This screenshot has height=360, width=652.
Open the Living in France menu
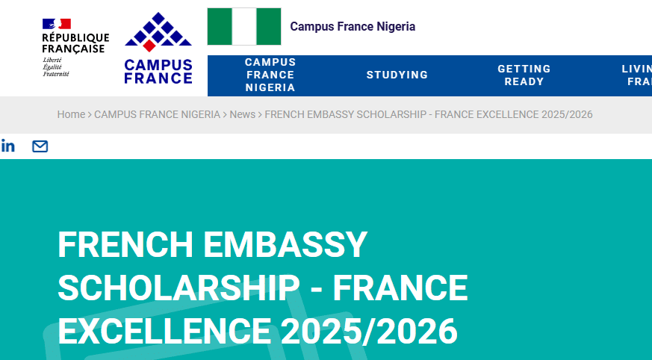tap(635, 75)
